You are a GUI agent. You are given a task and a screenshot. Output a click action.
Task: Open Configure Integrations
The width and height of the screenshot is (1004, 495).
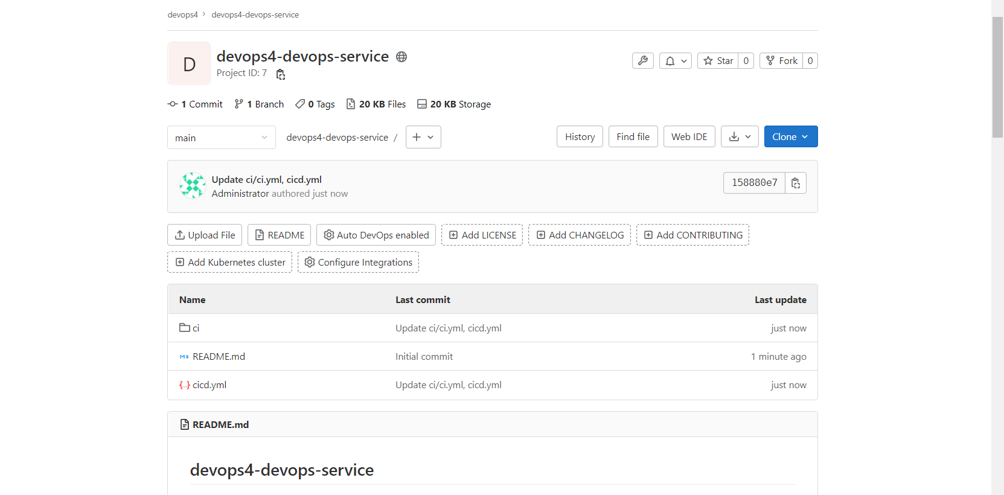pyautogui.click(x=358, y=263)
